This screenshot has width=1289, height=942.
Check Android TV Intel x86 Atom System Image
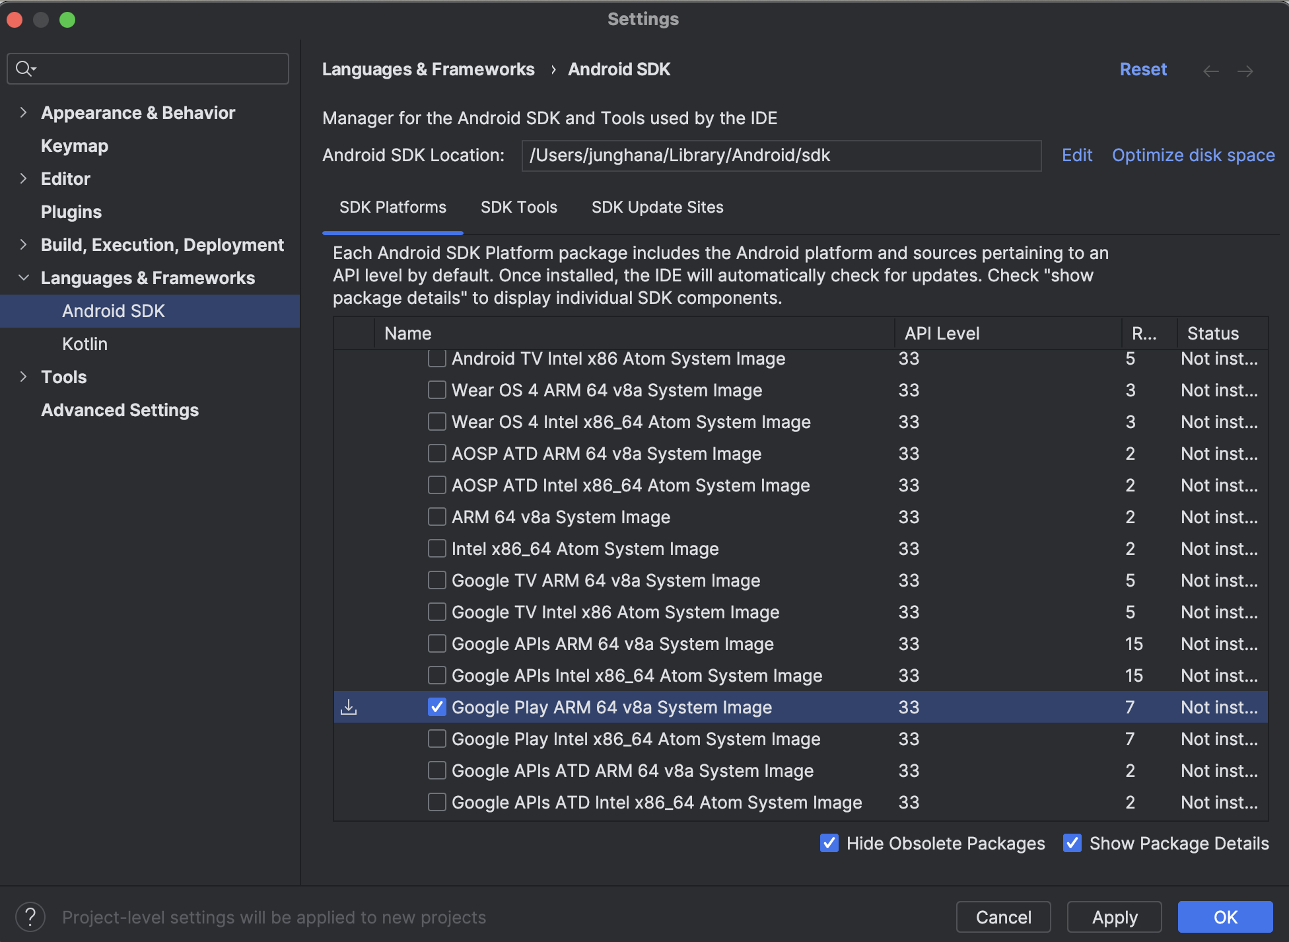tap(436, 359)
